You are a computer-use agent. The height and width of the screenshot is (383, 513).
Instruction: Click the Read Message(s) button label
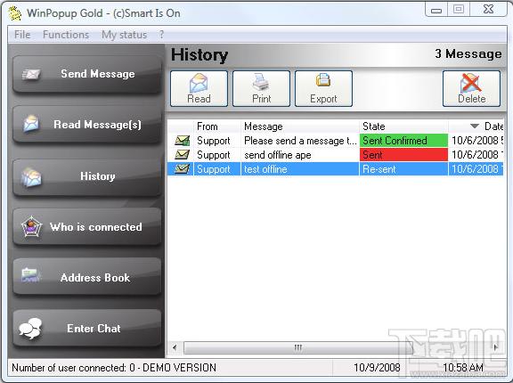pyautogui.click(x=97, y=125)
